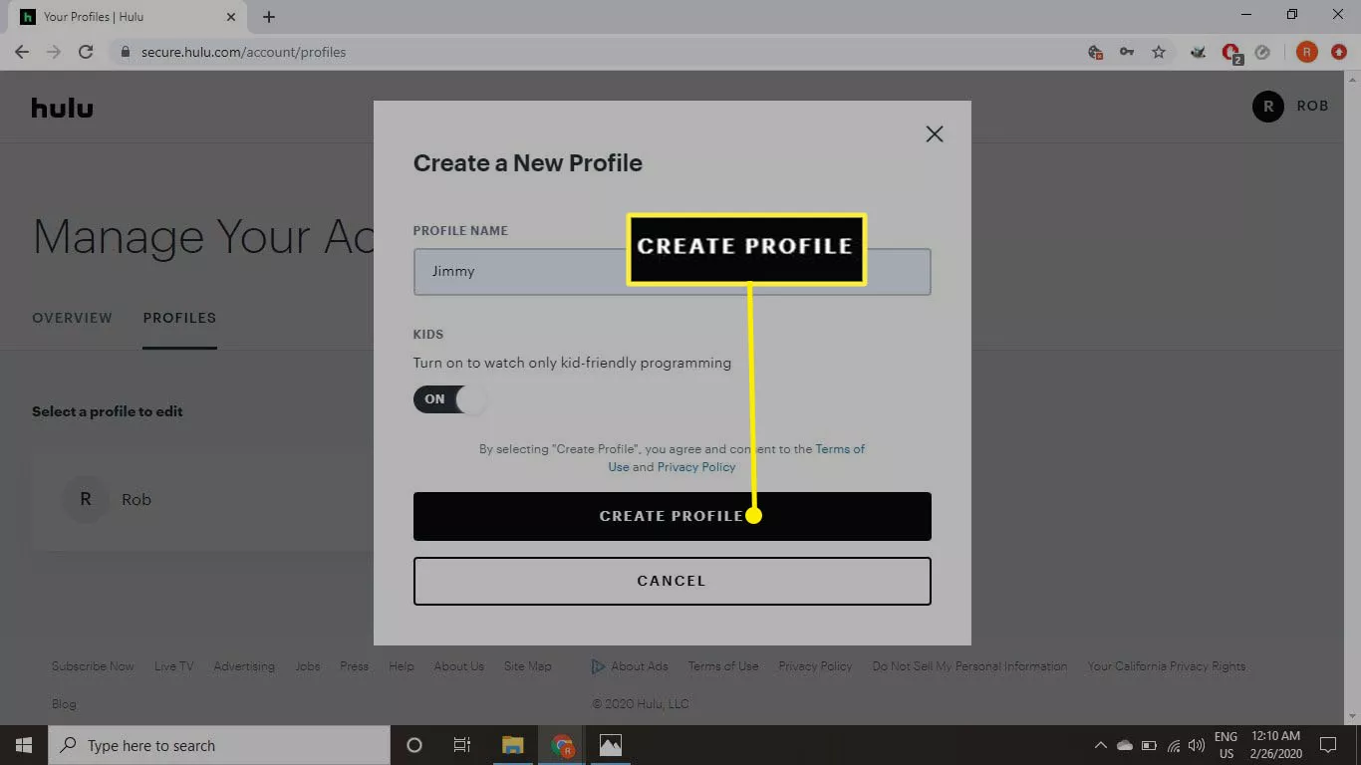
Task: Turn off the Kids toggle
Action: point(450,399)
